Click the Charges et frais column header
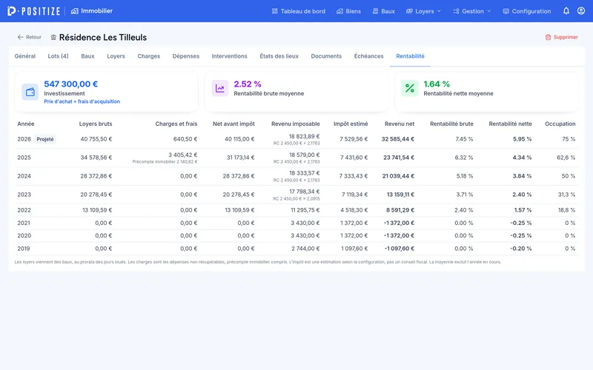This screenshot has height=370, width=593. (176, 124)
